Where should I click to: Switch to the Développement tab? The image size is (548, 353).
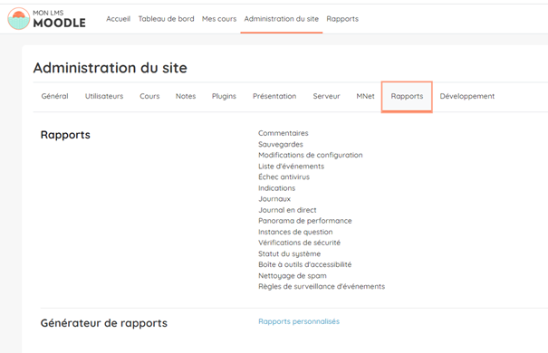466,96
